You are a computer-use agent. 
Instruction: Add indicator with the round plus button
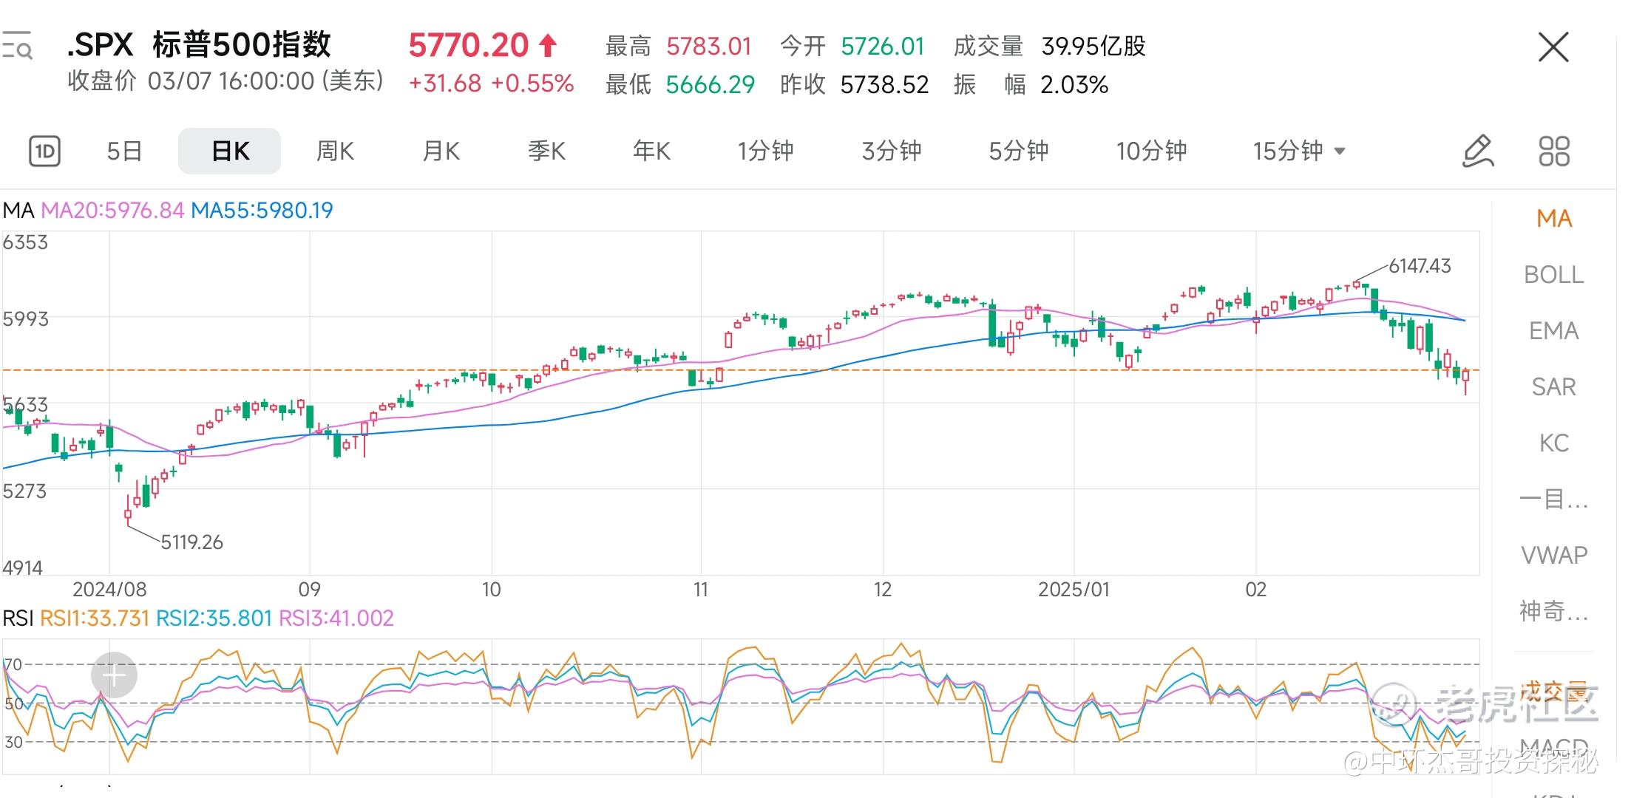[x=114, y=675]
